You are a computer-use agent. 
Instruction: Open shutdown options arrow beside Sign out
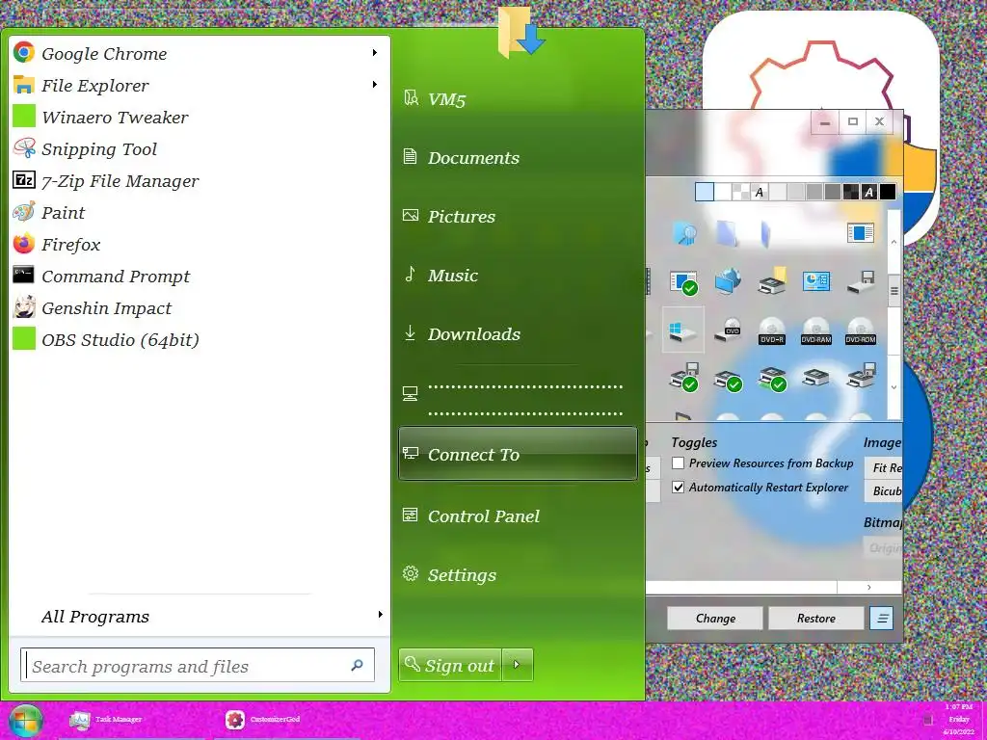[x=517, y=665]
